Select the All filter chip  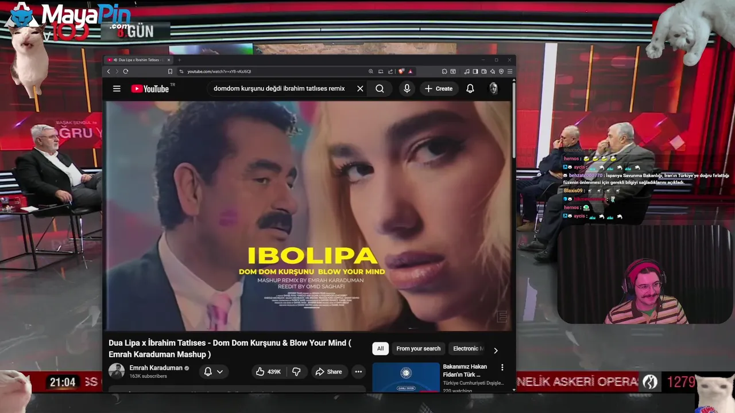tap(380, 348)
